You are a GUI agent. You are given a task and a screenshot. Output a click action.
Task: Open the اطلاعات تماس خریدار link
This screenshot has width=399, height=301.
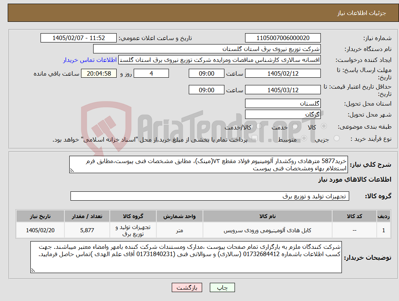90,60
